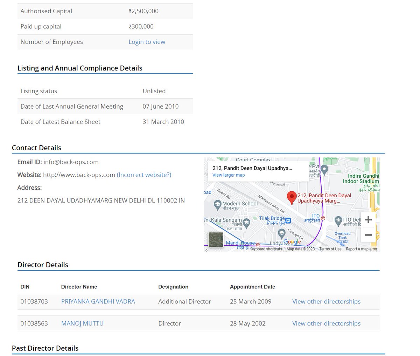Click Indira Gandhi Indoor Stadium label
This screenshot has width=420, height=356.
361,178
